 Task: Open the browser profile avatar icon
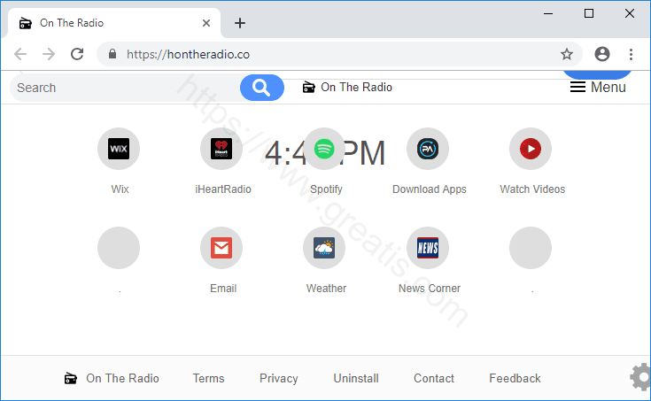[602, 54]
